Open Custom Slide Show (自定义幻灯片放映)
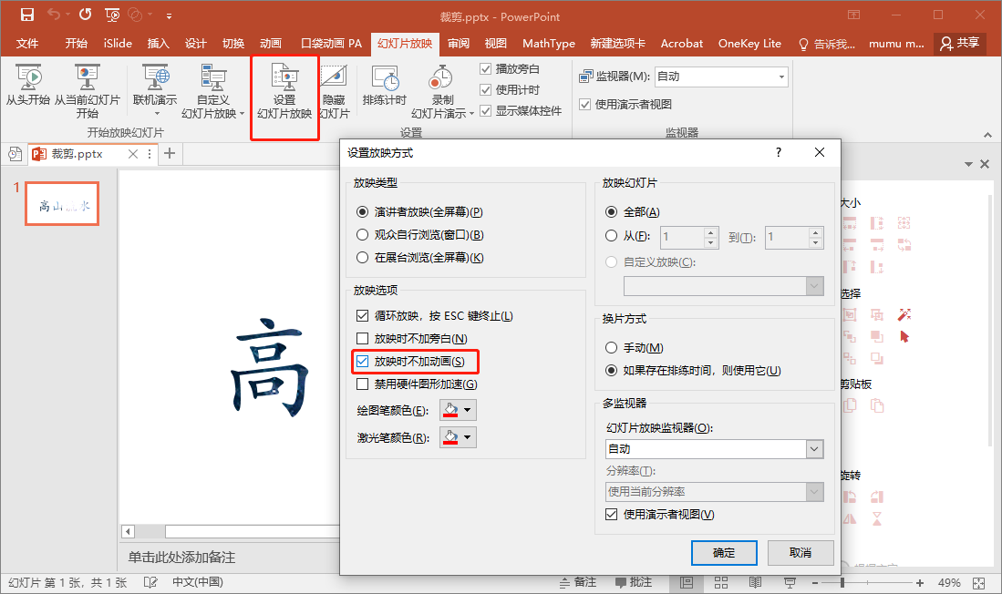This screenshot has width=1002, height=594. [212, 77]
